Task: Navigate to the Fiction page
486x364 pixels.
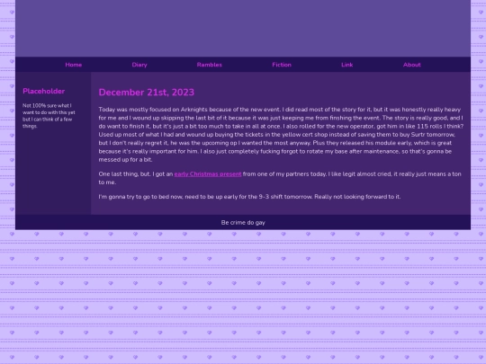Action: pyautogui.click(x=282, y=65)
